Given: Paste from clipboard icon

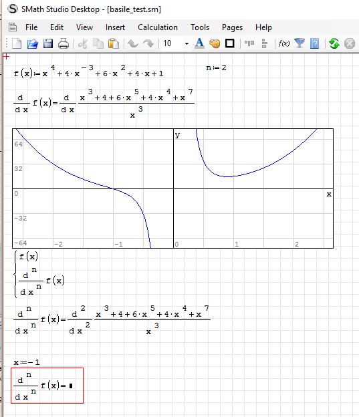Looking at the screenshot, I should tap(114, 43).
